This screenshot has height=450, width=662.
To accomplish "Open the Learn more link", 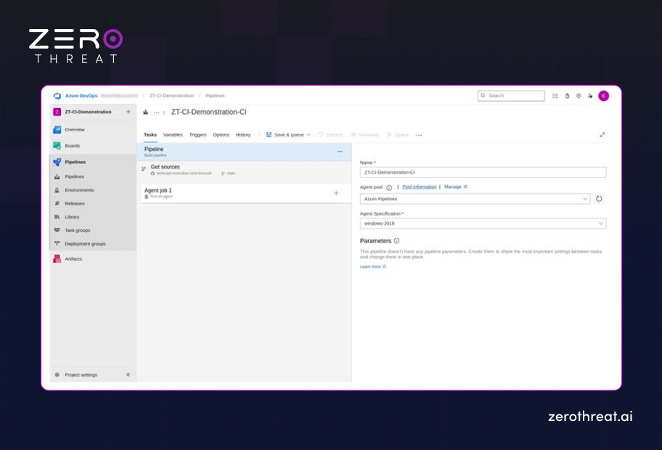I will (373, 267).
